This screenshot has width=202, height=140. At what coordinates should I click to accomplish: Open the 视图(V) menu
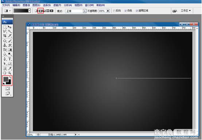pos(78,5)
